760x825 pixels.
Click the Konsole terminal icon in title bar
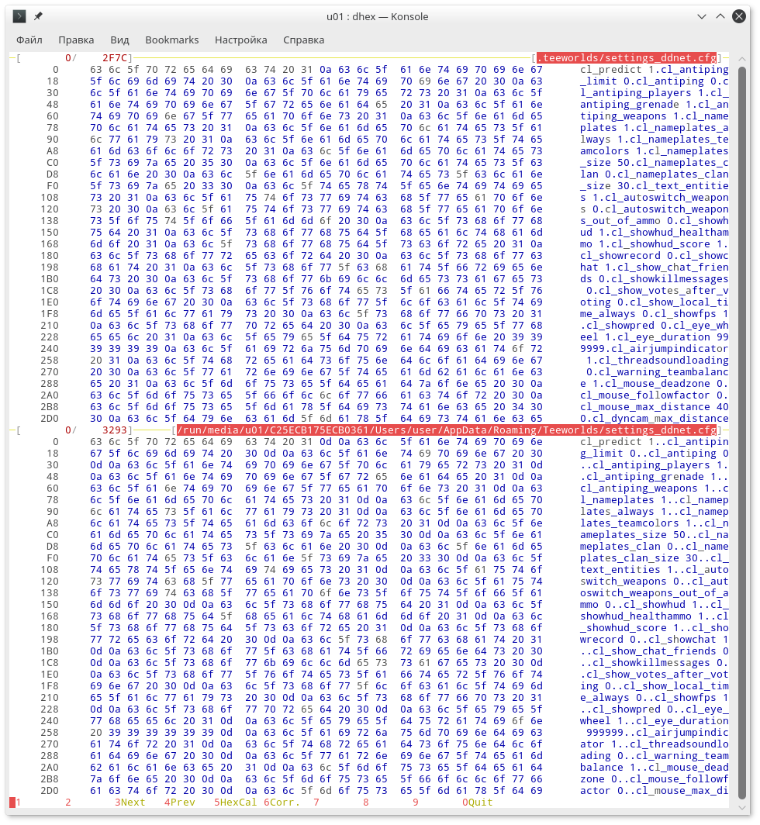[19, 16]
